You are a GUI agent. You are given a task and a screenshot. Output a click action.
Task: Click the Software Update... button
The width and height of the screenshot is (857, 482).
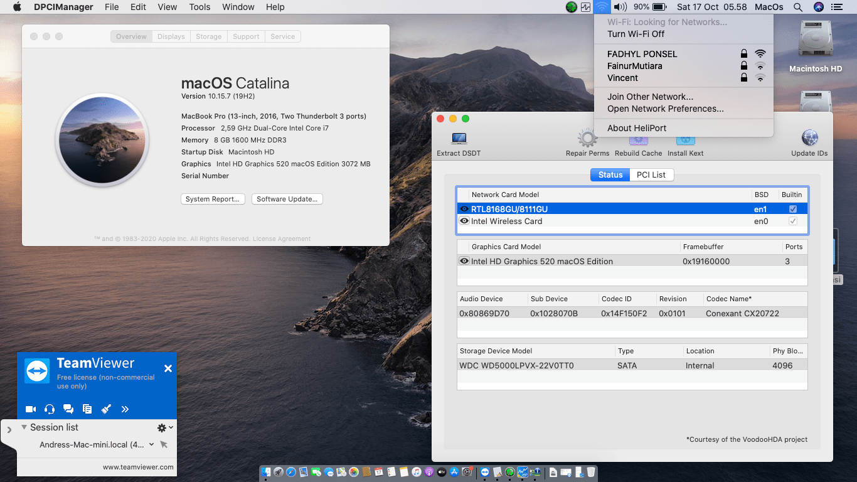coord(287,199)
